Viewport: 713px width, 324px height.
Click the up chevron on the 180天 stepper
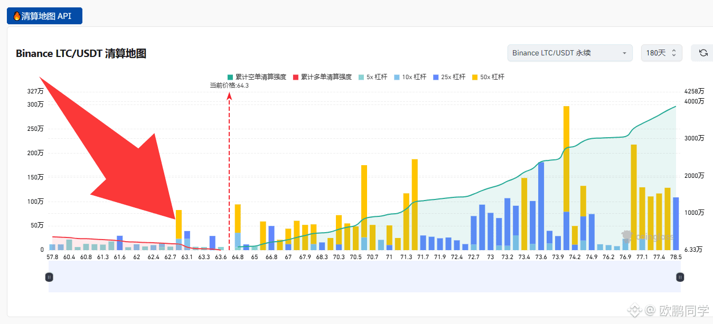point(674,50)
